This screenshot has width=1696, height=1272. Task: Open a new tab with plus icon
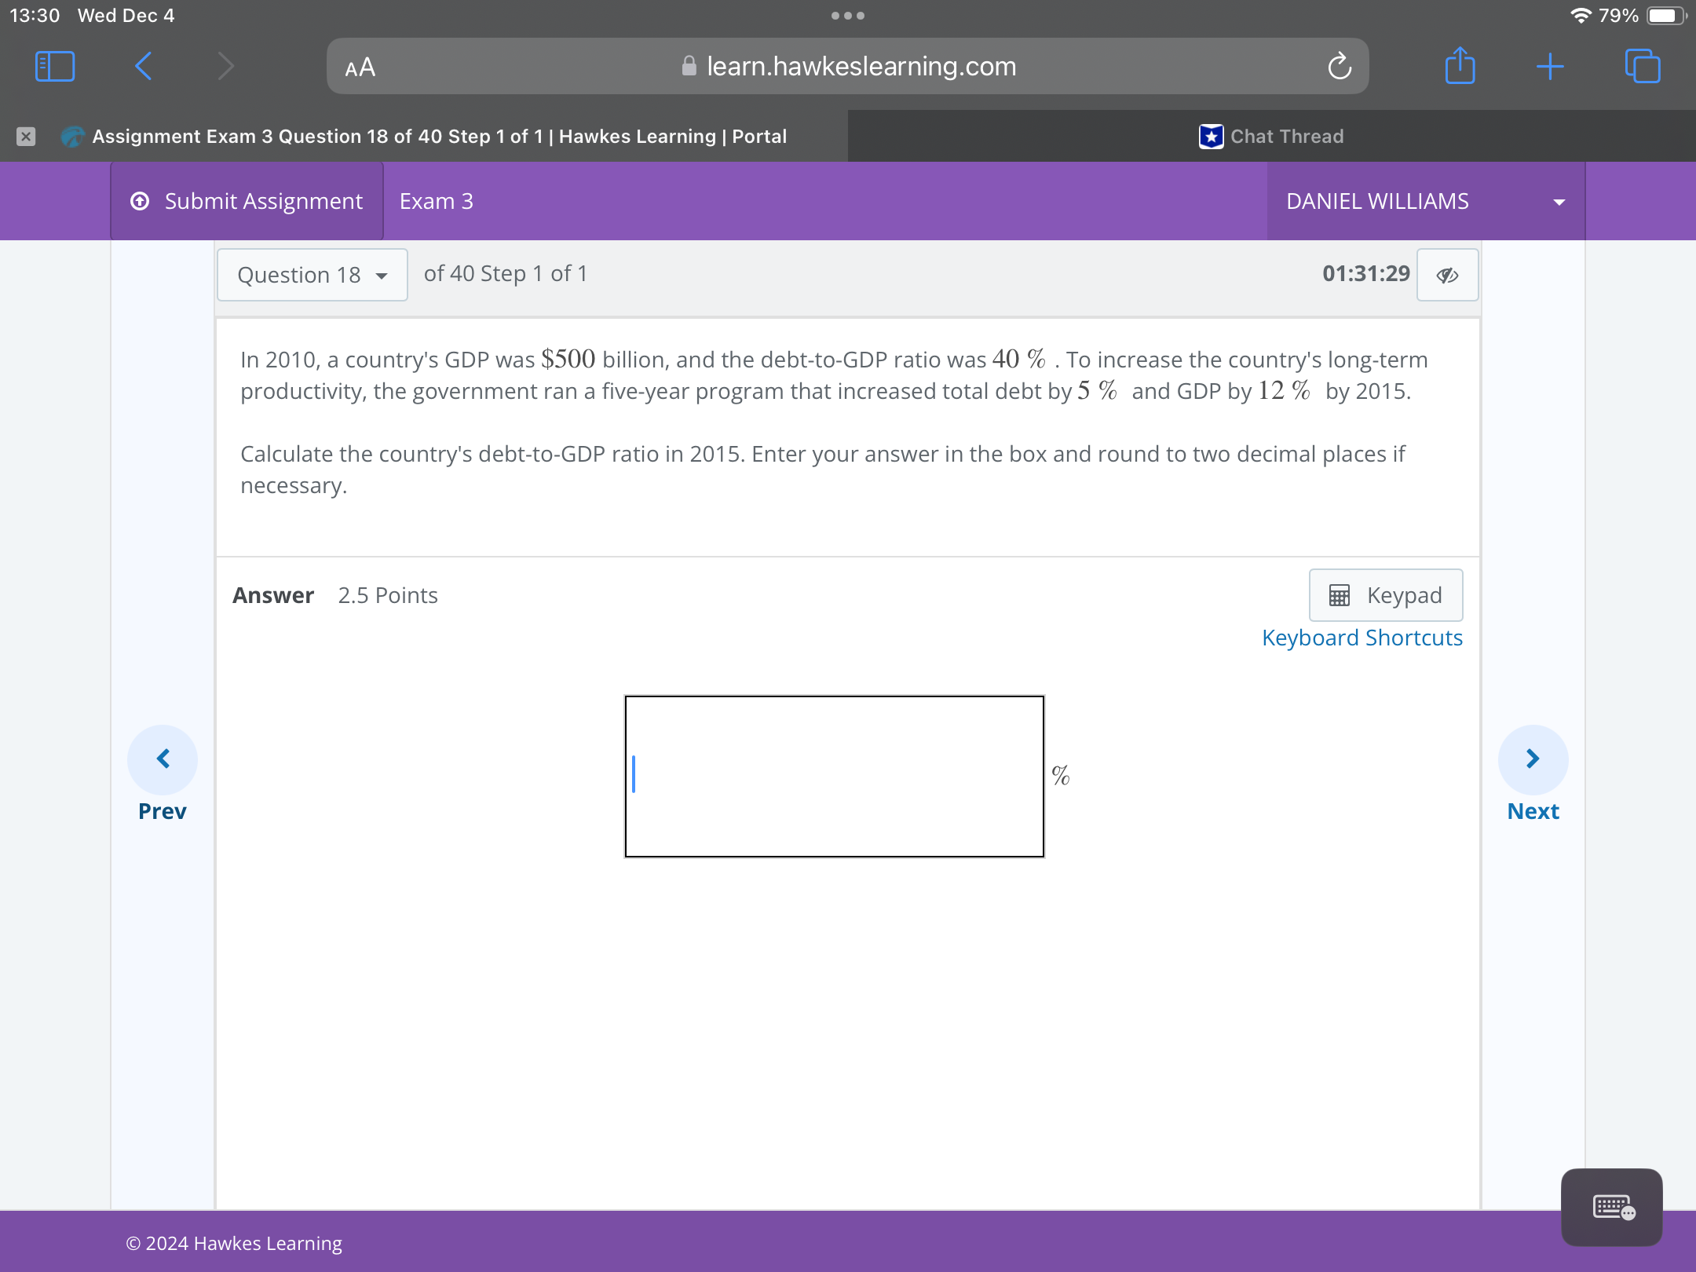(1550, 67)
